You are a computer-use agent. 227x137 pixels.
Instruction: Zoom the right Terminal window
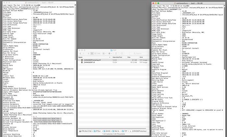158,3
